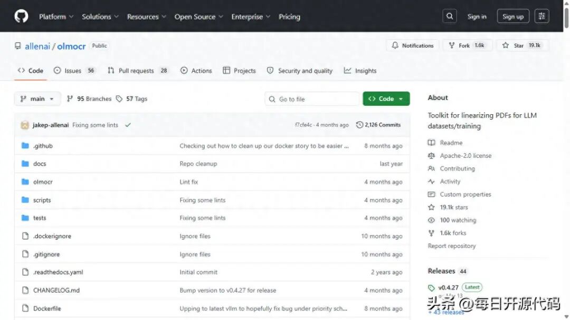Switch to the Code tab
The height and width of the screenshot is (320, 570).
click(31, 71)
